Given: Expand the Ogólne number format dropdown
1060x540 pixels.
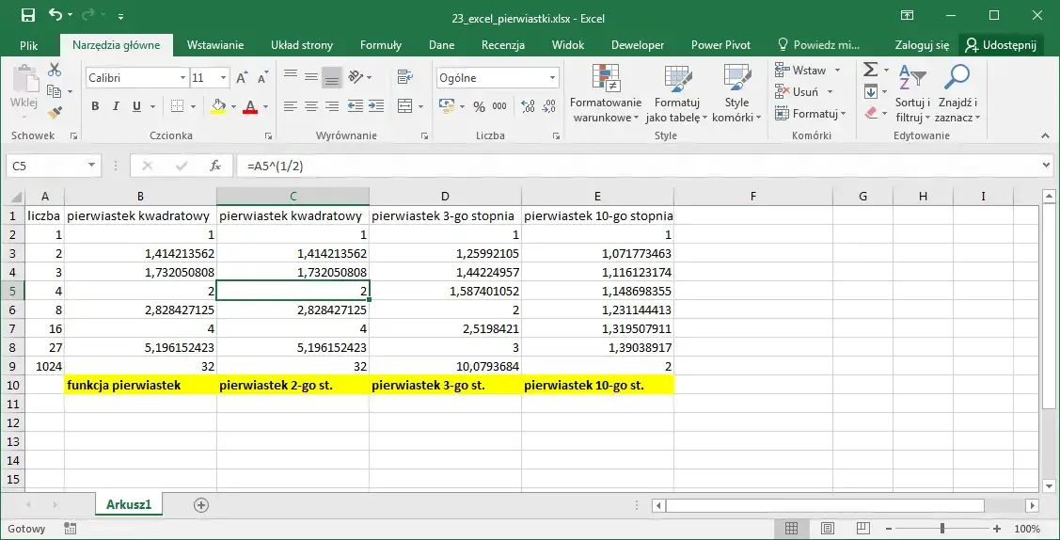Looking at the screenshot, I should coord(552,78).
